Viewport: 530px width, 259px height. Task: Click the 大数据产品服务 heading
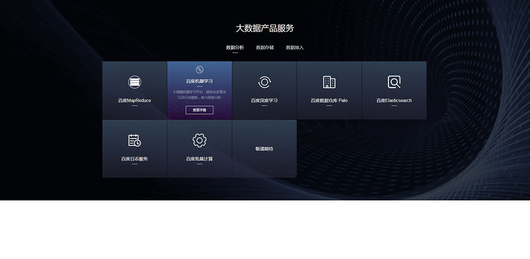[264, 29]
